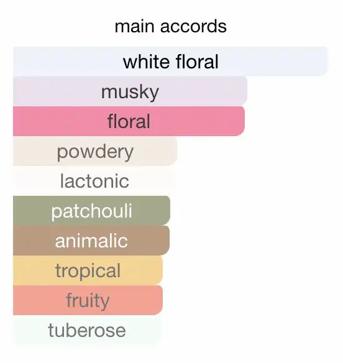The width and height of the screenshot is (343, 363).
Task: Click the text label 'white floral'
Action: 171,62
